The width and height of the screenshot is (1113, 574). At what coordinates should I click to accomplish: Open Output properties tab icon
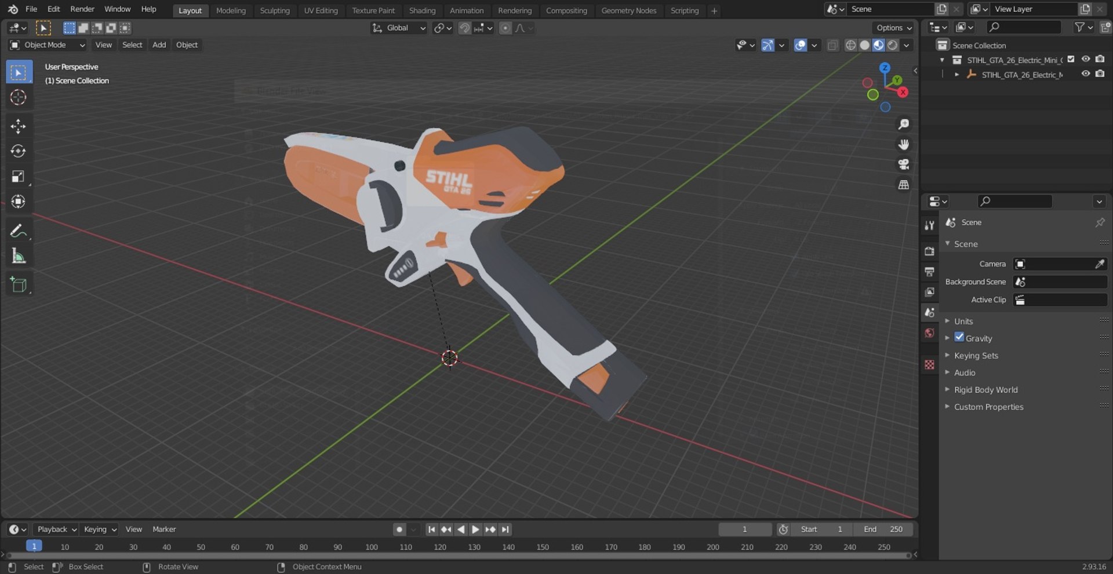tap(930, 272)
